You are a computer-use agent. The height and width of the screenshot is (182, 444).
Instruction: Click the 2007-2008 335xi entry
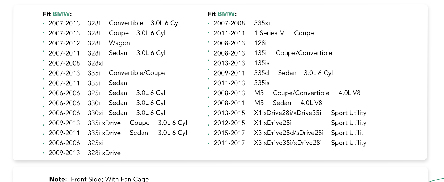coord(242,23)
